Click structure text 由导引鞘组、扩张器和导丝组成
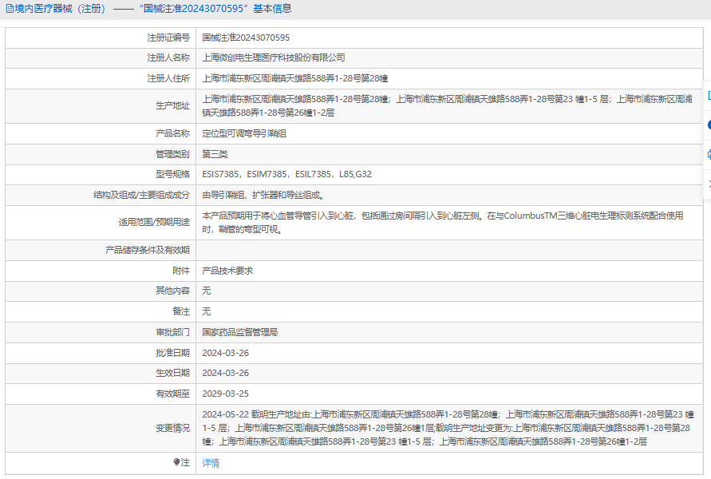 [x=263, y=195]
